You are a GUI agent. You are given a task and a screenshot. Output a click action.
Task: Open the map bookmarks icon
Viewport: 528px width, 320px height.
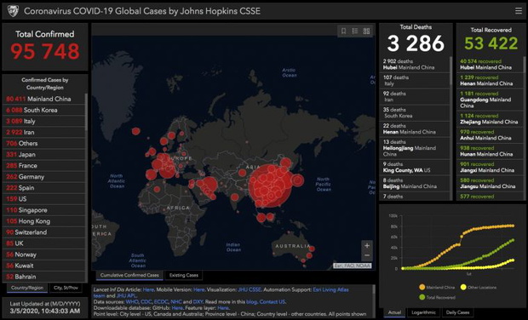click(x=343, y=31)
